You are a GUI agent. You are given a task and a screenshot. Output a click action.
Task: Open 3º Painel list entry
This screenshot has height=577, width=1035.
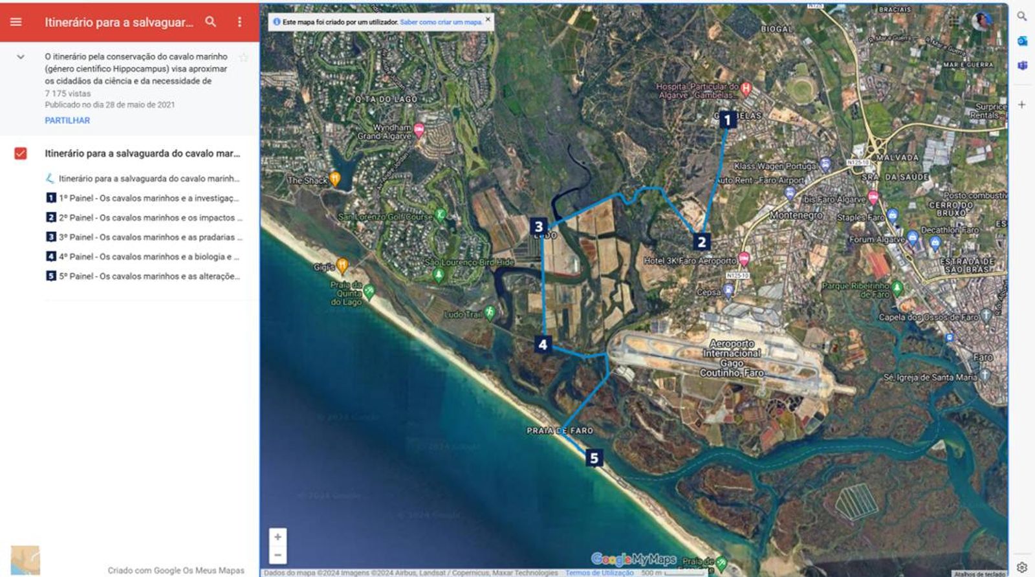[142, 237]
